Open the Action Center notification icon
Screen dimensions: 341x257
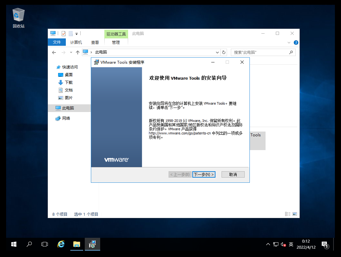pos(325,245)
